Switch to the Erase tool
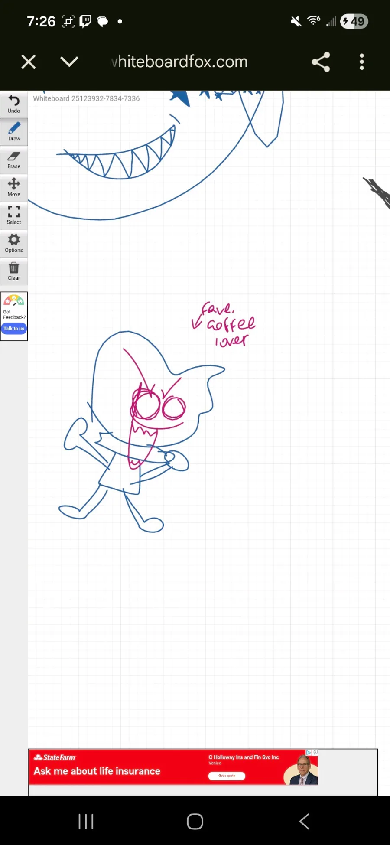 pyautogui.click(x=14, y=160)
